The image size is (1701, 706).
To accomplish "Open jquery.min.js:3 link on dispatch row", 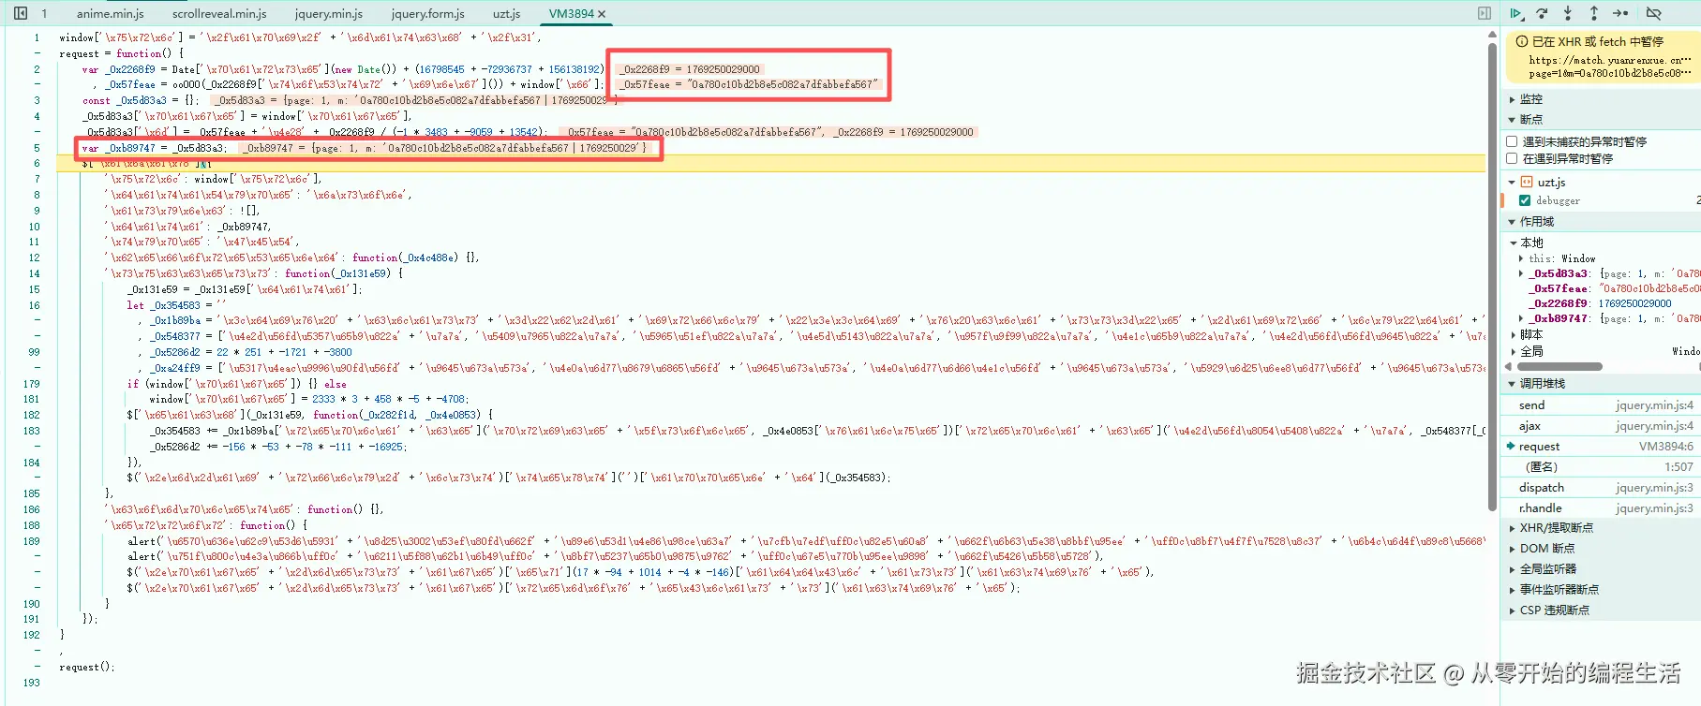I will [1654, 488].
